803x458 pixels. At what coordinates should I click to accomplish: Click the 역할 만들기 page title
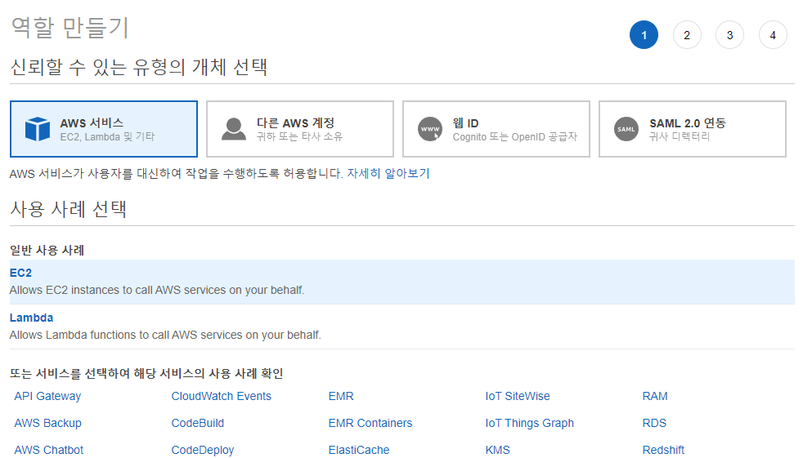[x=70, y=28]
